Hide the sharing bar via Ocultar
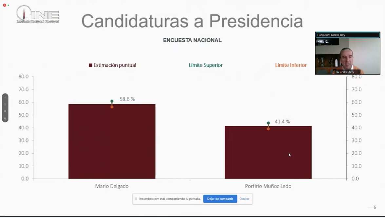The width and height of the screenshot is (385, 218). coord(244,199)
